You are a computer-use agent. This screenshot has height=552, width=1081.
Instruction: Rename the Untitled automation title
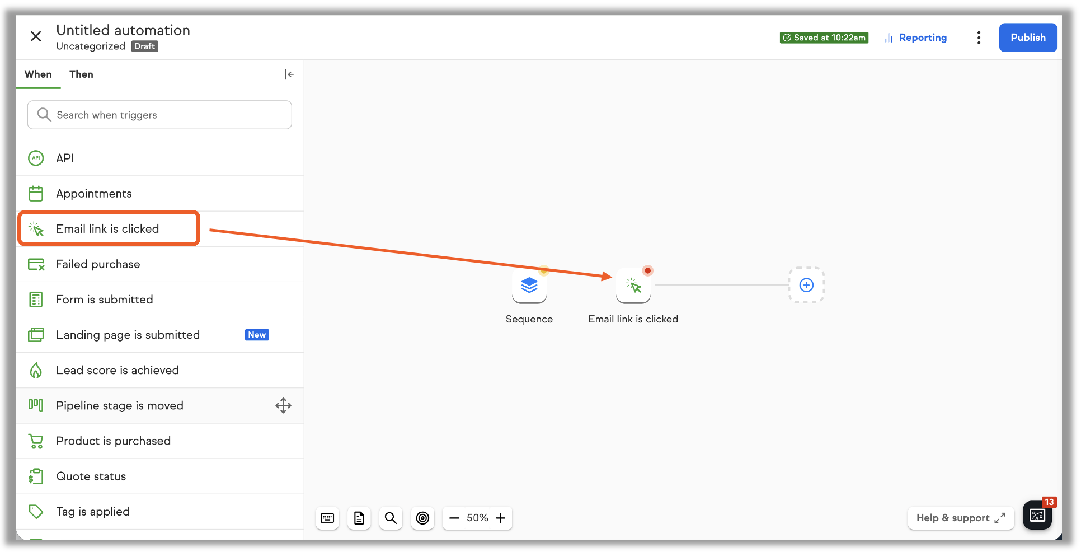click(x=123, y=30)
